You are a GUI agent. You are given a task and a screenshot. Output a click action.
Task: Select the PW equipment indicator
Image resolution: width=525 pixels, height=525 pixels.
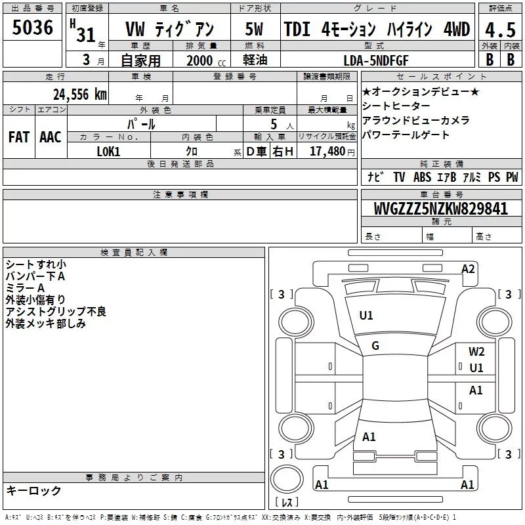(512, 177)
